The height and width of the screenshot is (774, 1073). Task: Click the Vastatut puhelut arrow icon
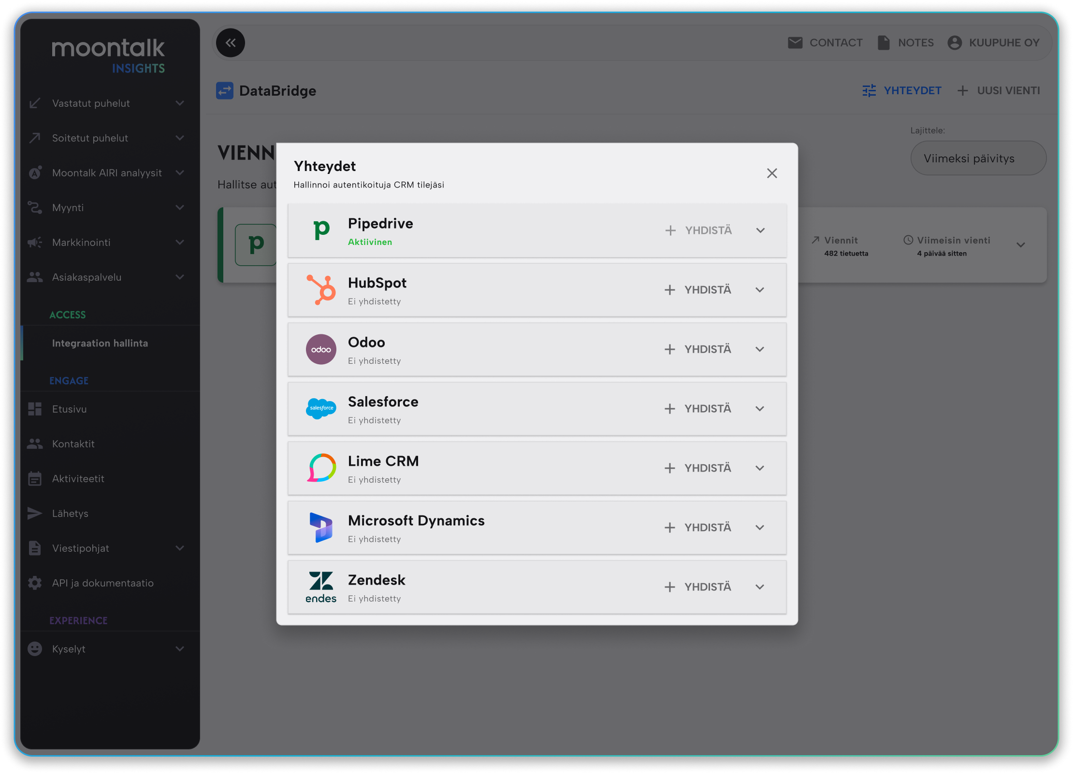[x=35, y=103]
